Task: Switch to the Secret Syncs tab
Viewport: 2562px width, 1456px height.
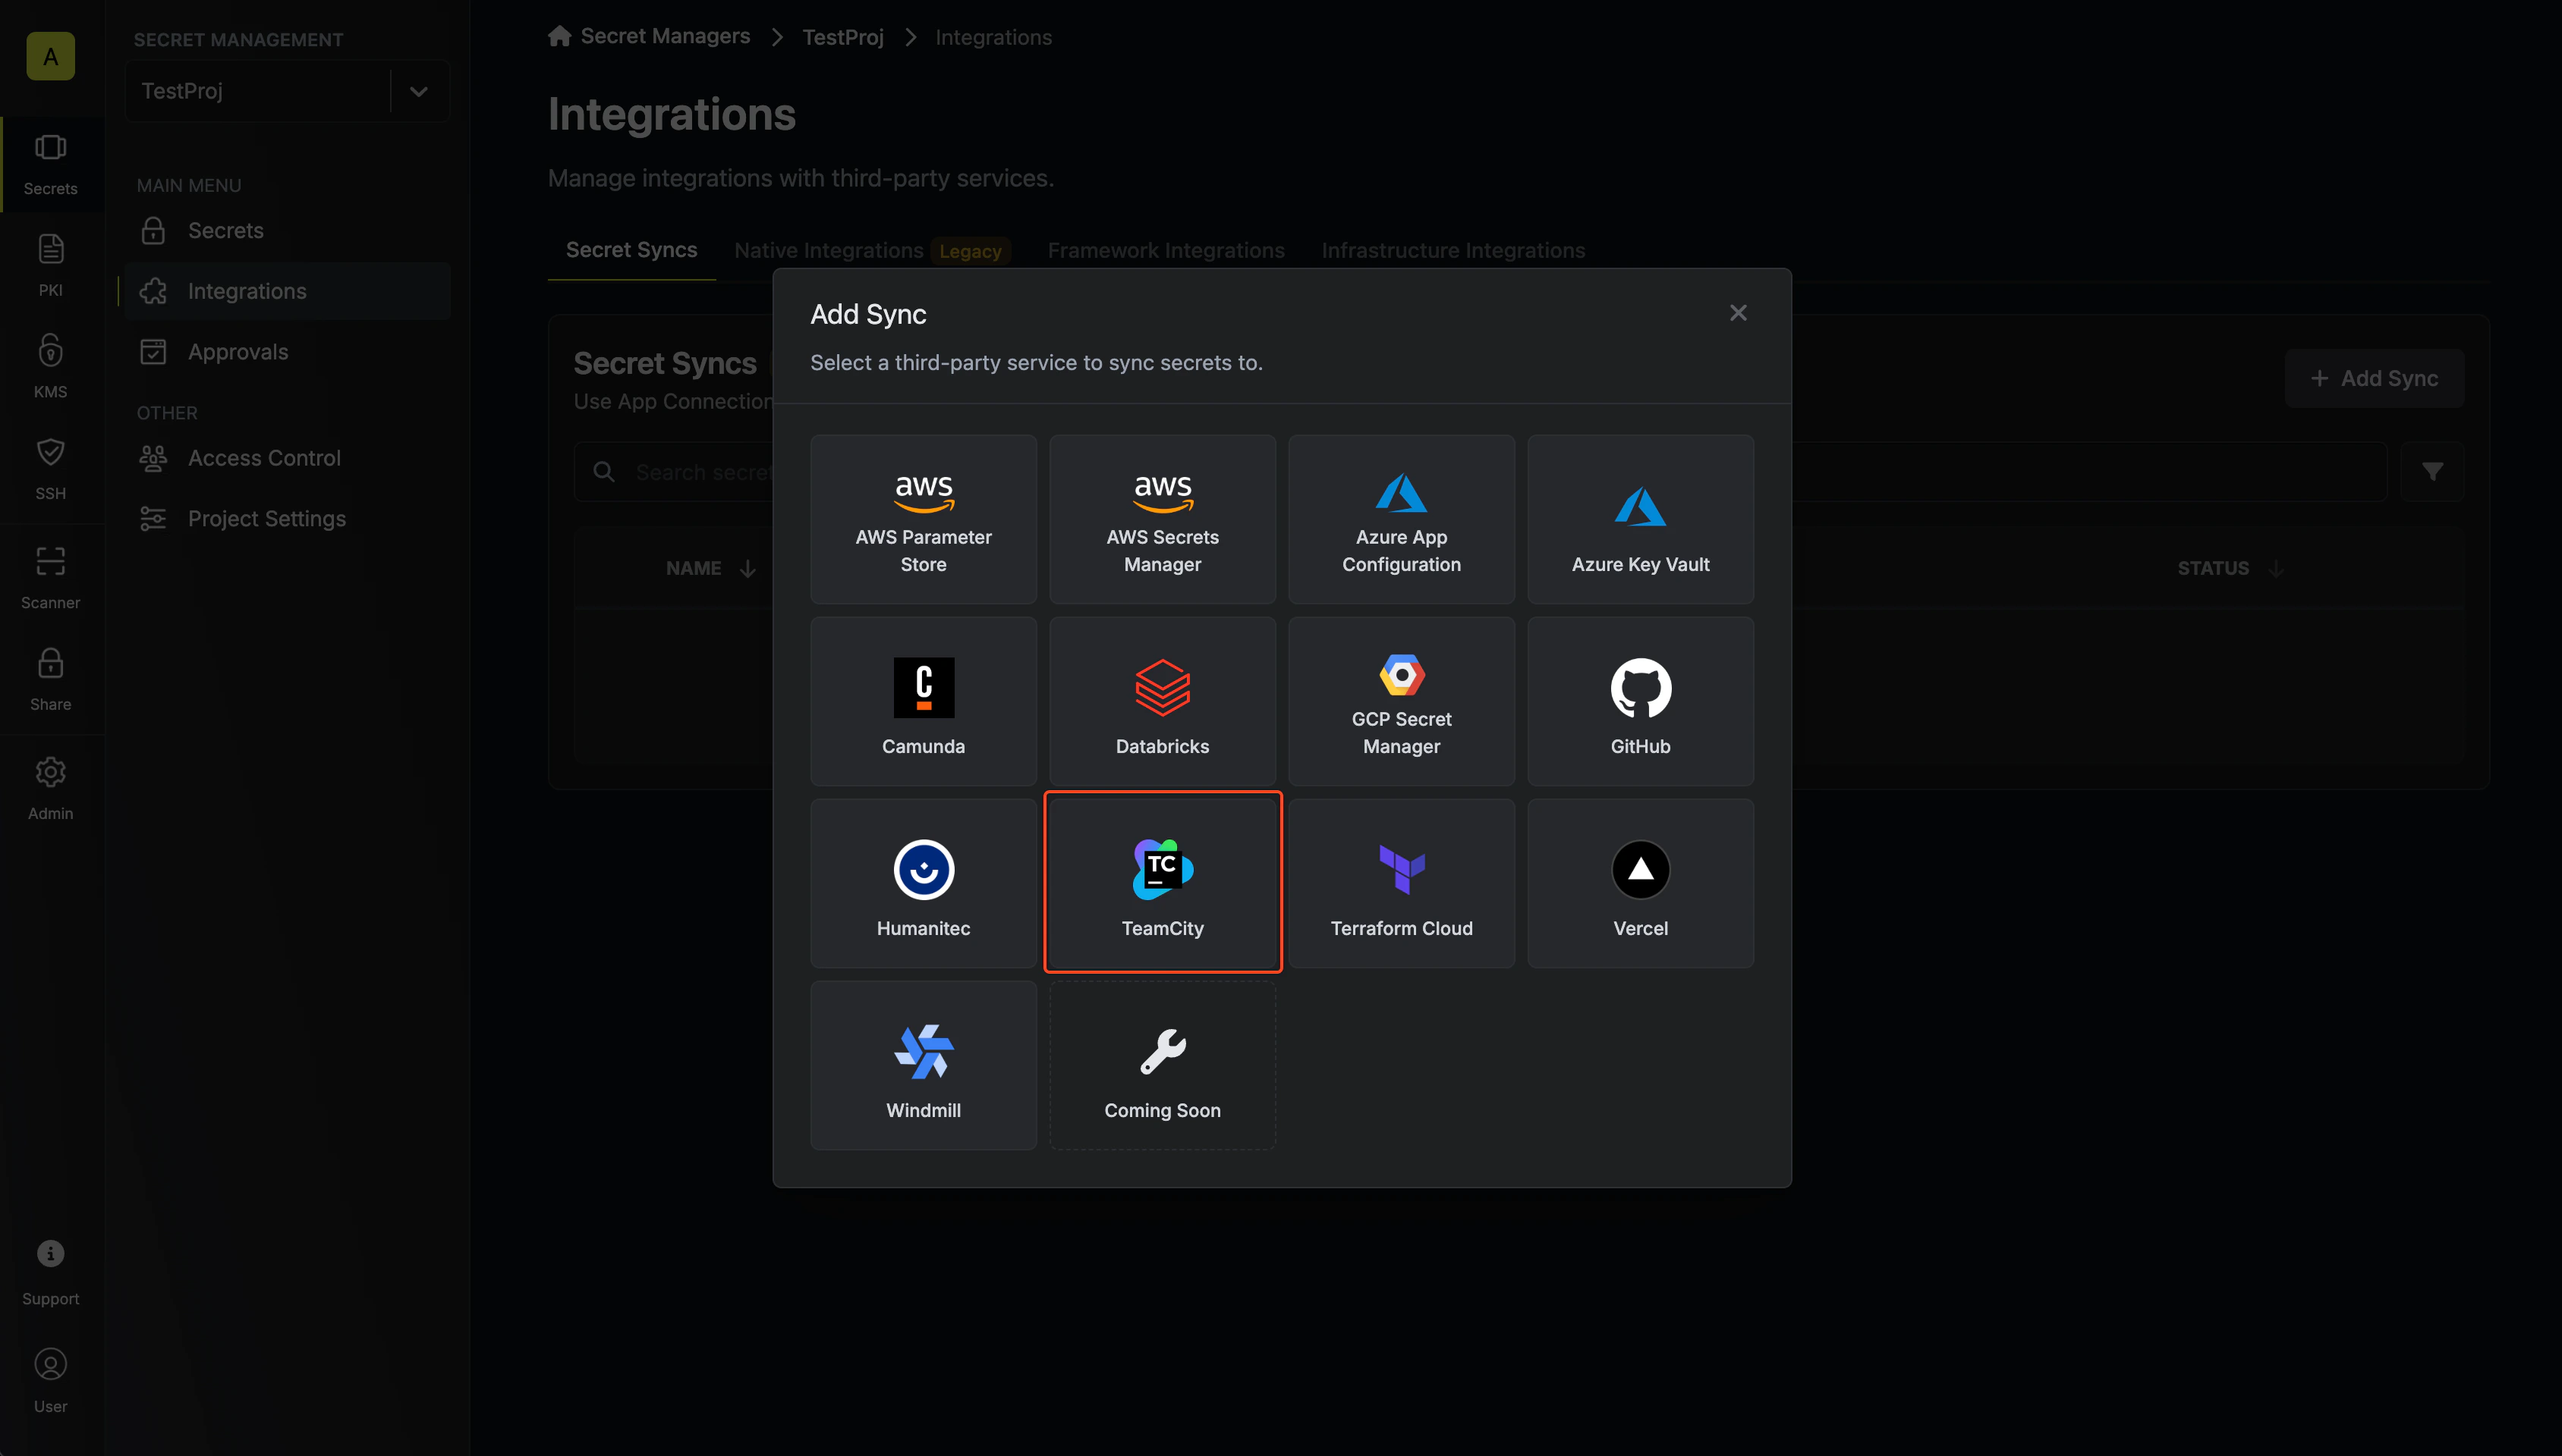Action: 631,250
